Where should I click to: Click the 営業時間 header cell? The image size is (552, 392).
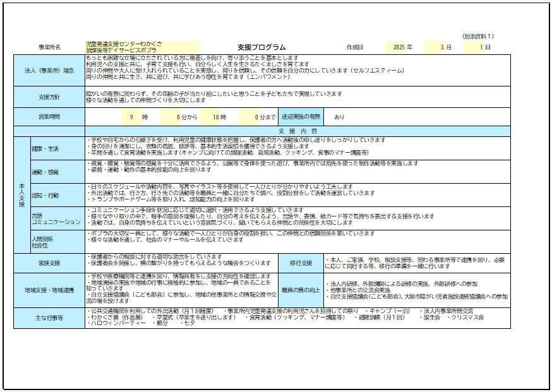pos(49,117)
